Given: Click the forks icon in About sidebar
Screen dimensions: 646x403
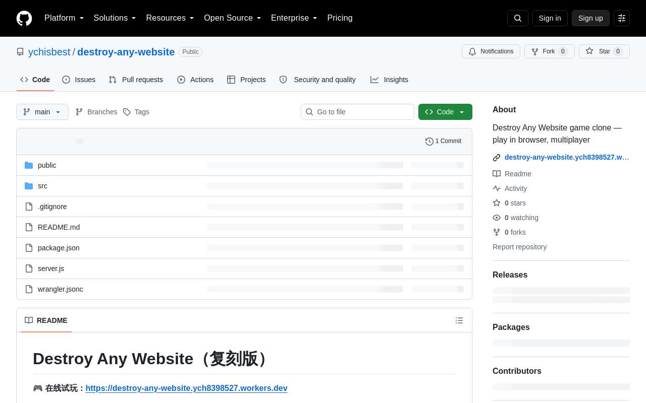Looking at the screenshot, I should 497,232.
